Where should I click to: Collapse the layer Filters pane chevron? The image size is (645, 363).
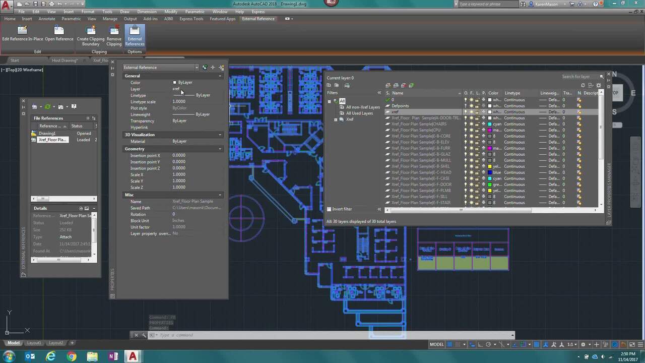pyautogui.click(x=379, y=93)
